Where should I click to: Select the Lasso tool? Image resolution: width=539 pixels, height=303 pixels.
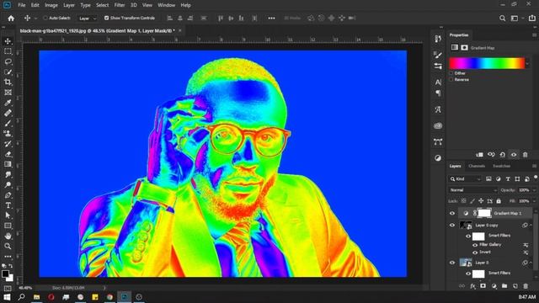pyautogui.click(x=8, y=61)
